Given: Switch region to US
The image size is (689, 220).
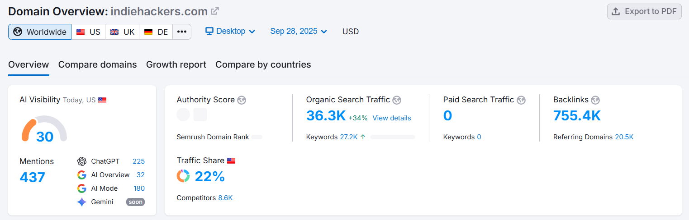Looking at the screenshot, I should point(88,32).
